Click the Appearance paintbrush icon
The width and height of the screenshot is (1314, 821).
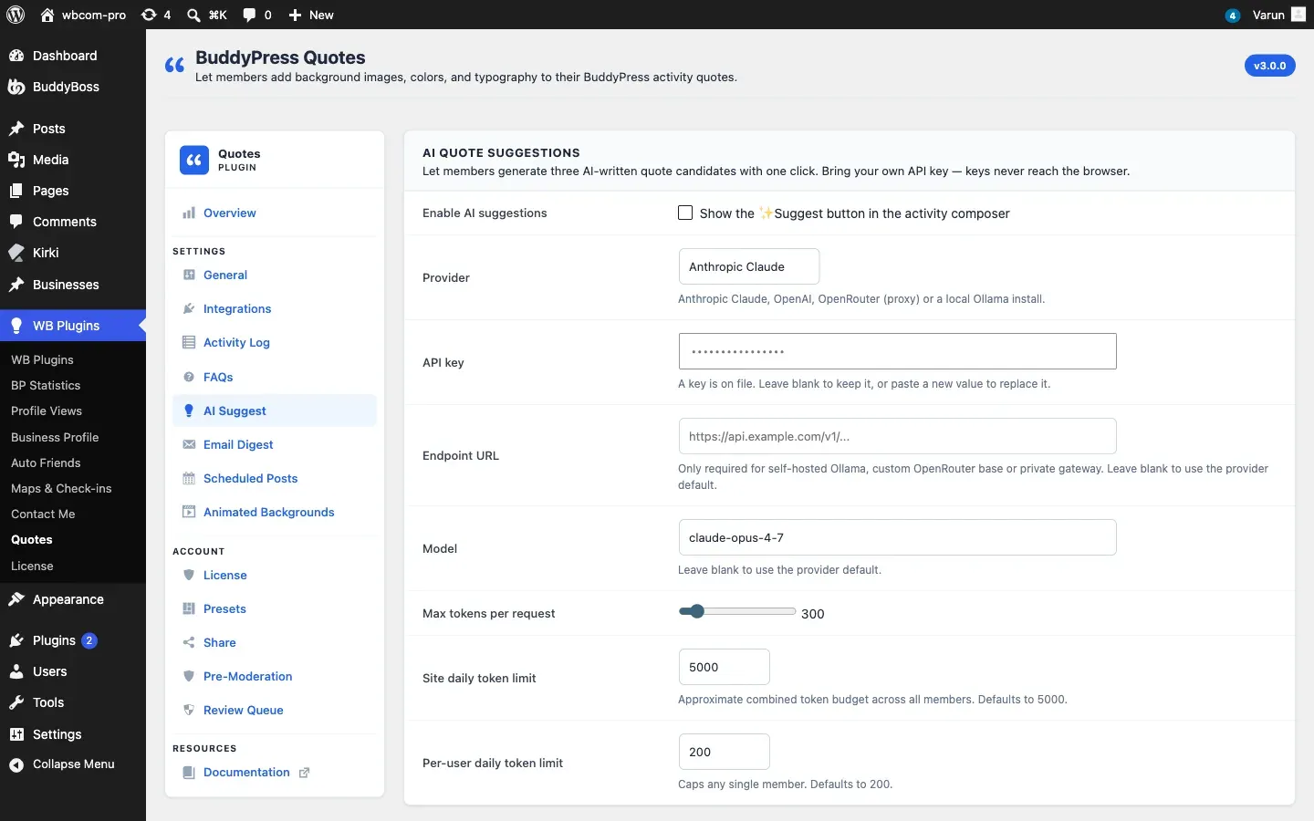tap(16, 599)
